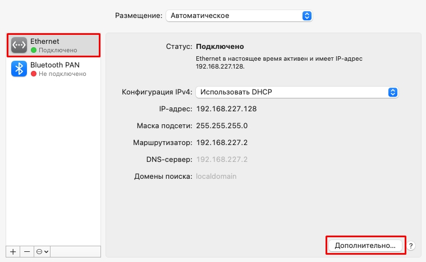
Task: Click the Ethernet interface icon in sidebar
Action: [x=19, y=45]
